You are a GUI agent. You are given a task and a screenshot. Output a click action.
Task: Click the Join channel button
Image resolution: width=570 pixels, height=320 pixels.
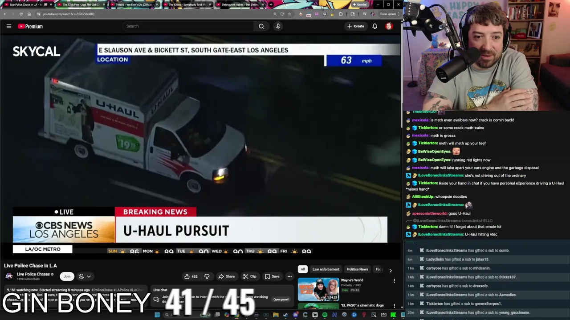(x=67, y=276)
